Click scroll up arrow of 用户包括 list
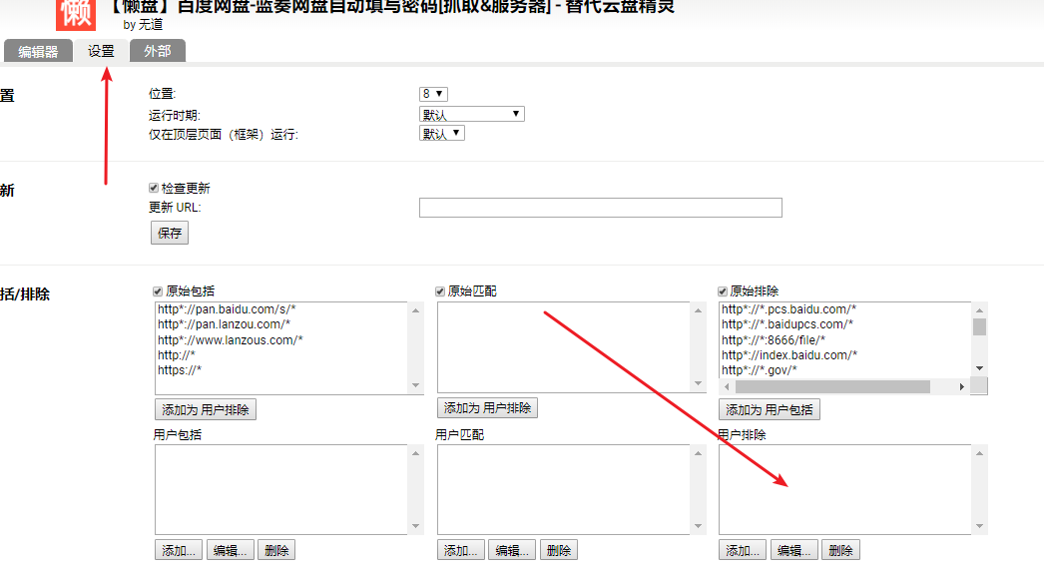Screen dimensions: 1044x576 pyautogui.click(x=415, y=453)
